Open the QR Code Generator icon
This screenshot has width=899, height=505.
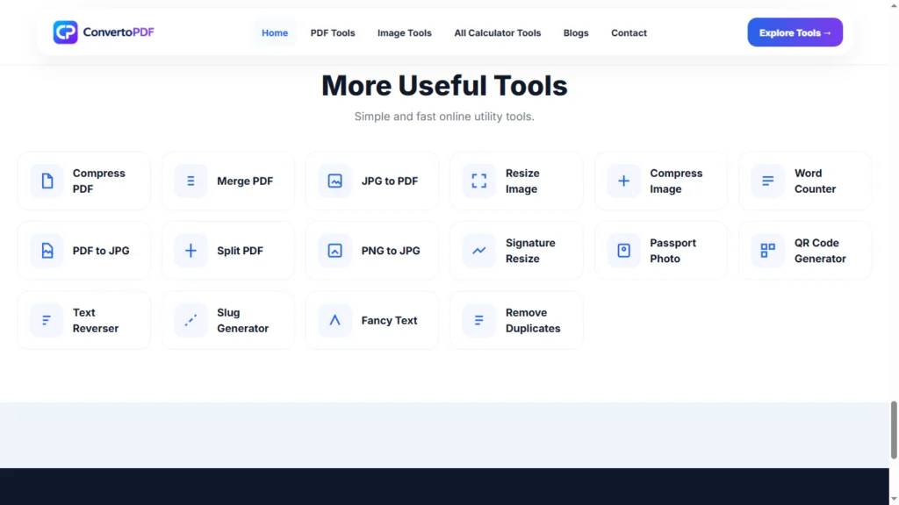pos(767,251)
